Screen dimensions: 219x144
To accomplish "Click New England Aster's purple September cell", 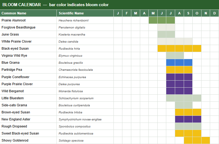I will (188, 119).
